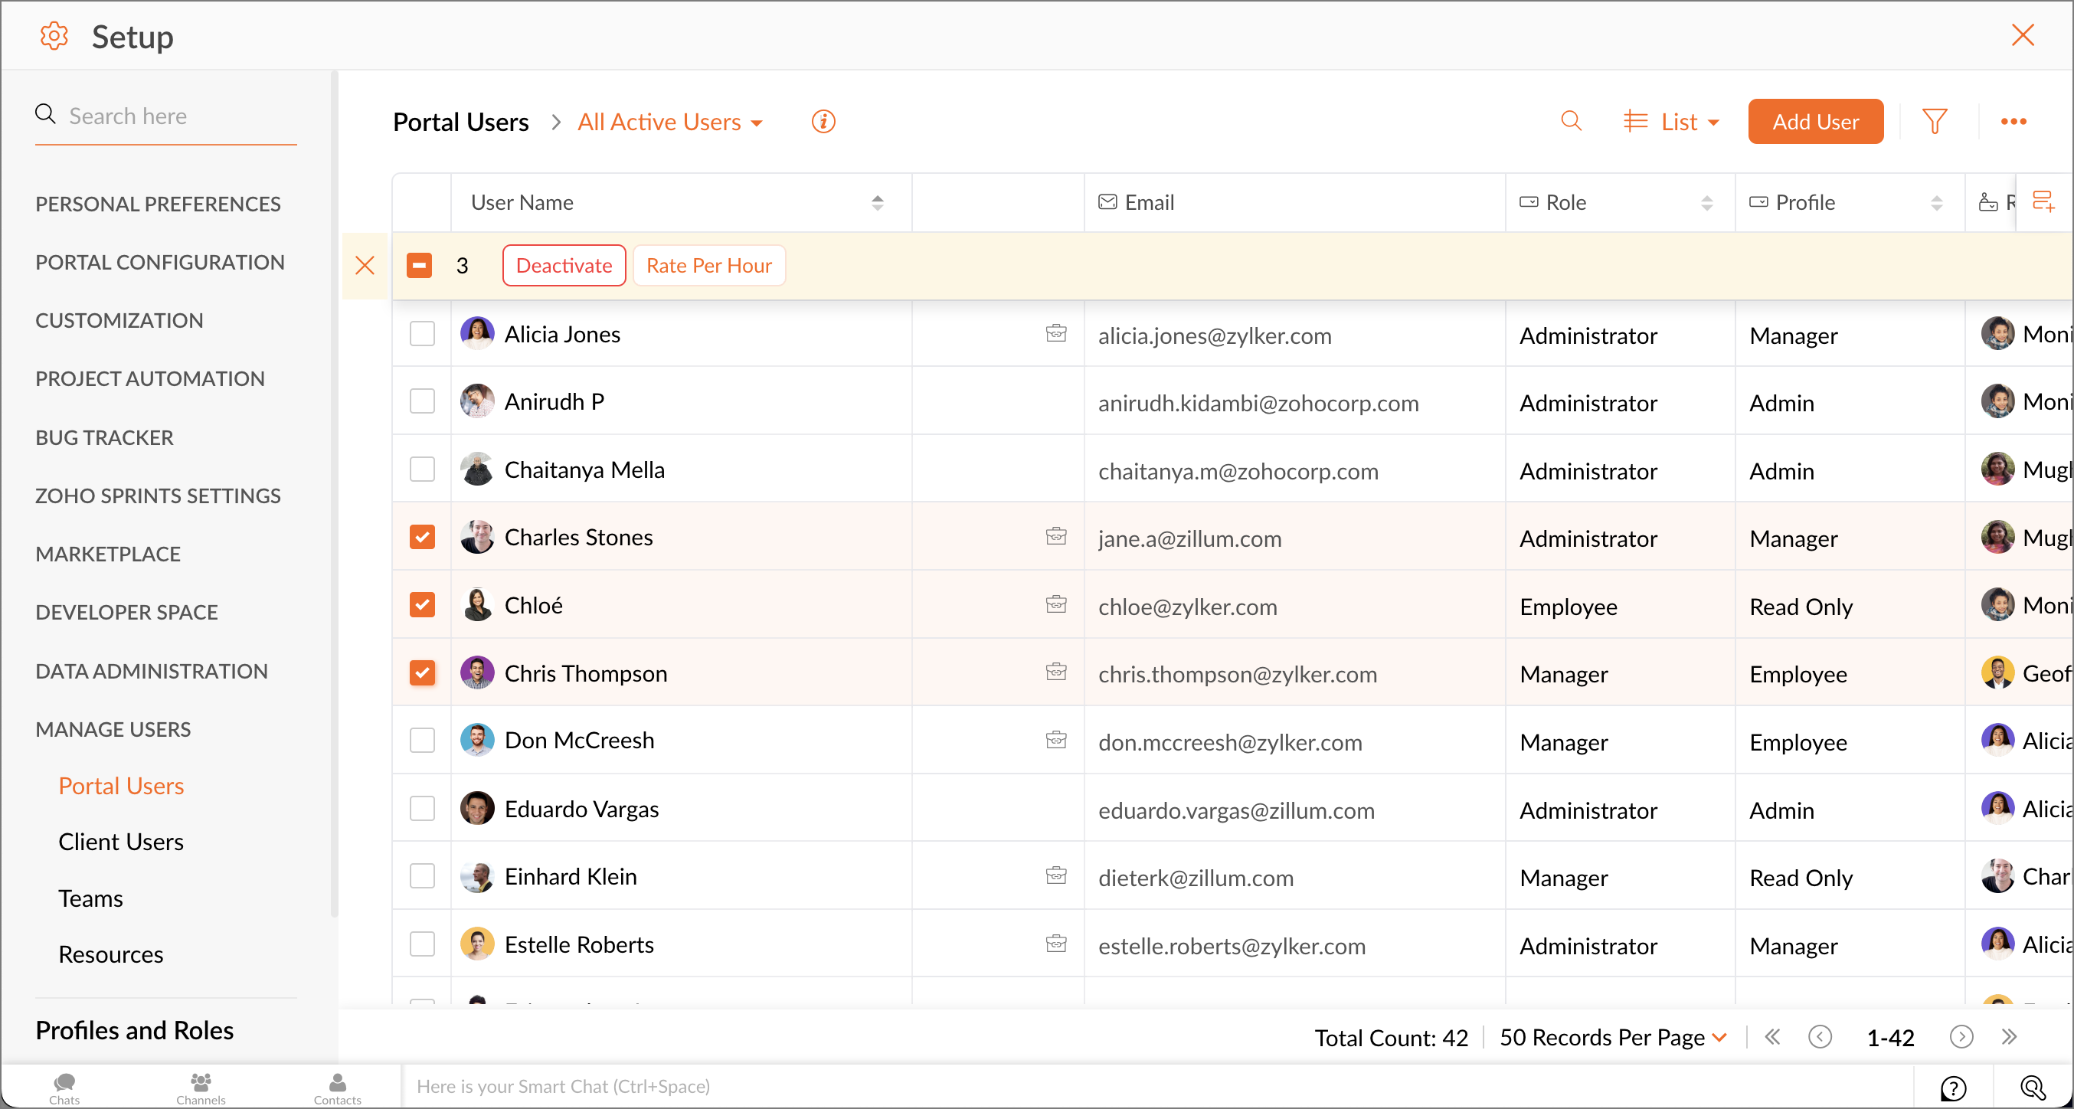Open the help question mark icon
The height and width of the screenshot is (1109, 2074).
pyautogui.click(x=1953, y=1088)
